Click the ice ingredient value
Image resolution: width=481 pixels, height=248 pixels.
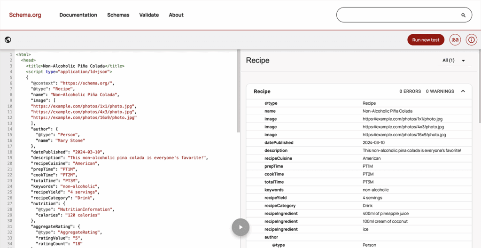click(x=365, y=229)
